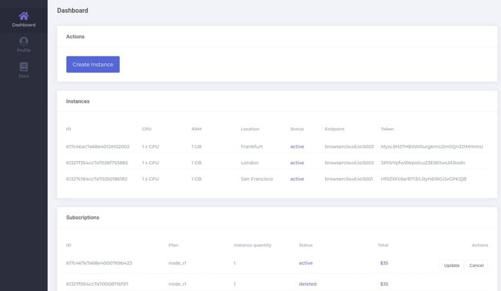
Task: Click the San Francisco location cell
Action: pos(257,178)
